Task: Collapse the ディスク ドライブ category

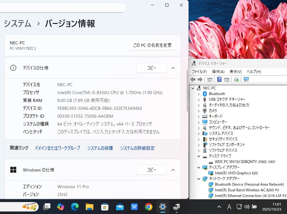Action: [199, 156]
